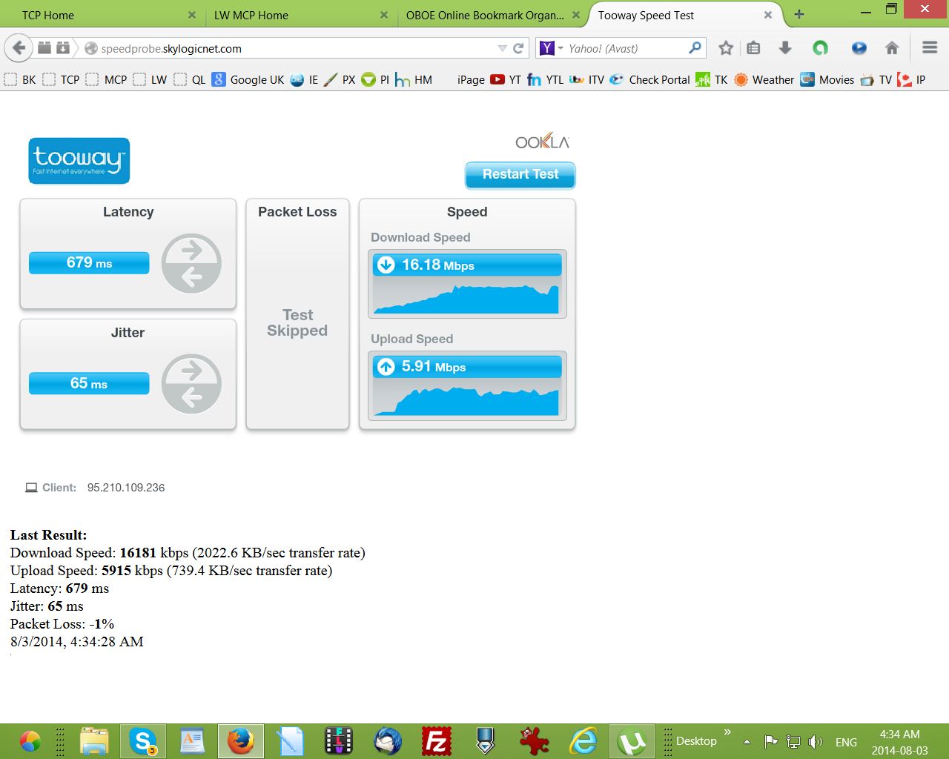Open the IE bookmark
The height and width of the screenshot is (759, 949).
[305, 79]
